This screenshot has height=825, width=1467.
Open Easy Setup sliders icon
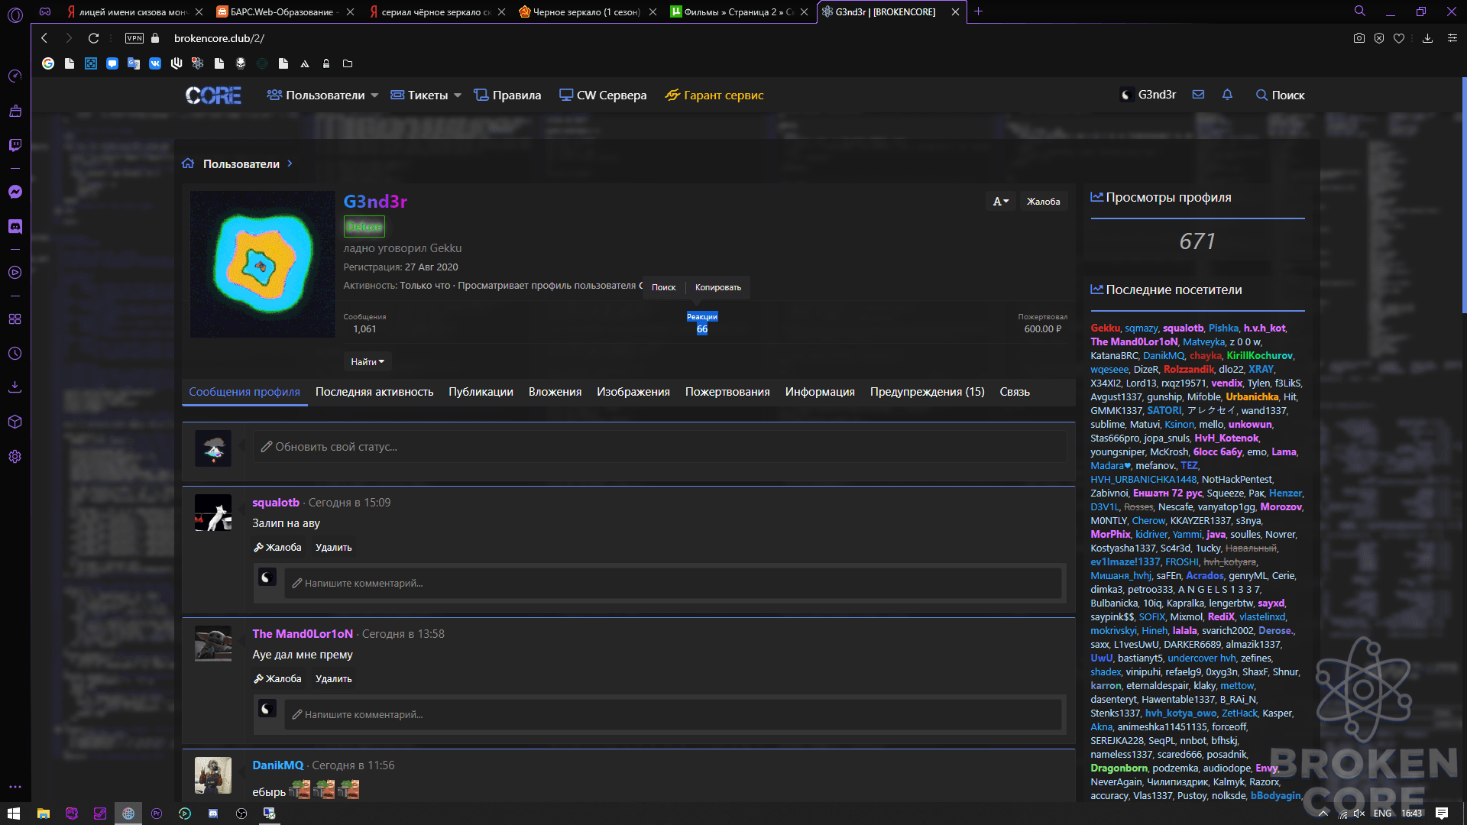tap(1452, 38)
